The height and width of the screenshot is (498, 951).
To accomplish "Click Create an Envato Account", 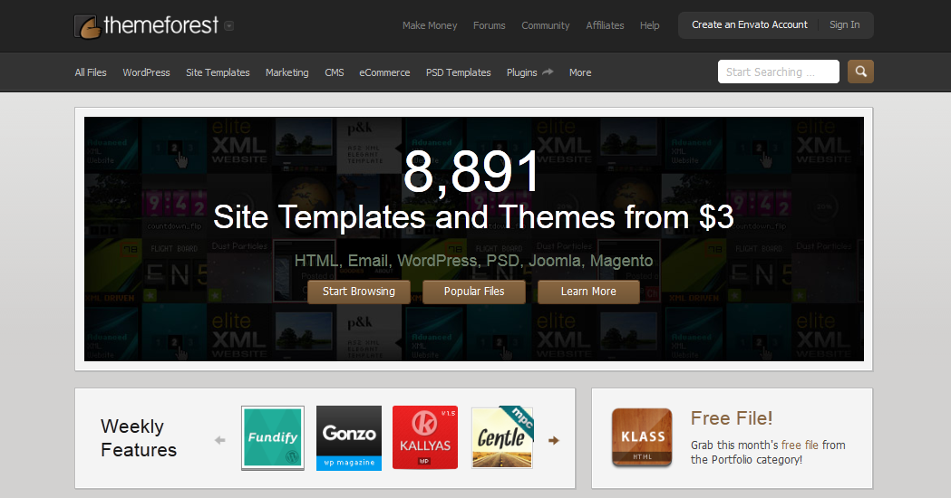I will click(x=750, y=24).
